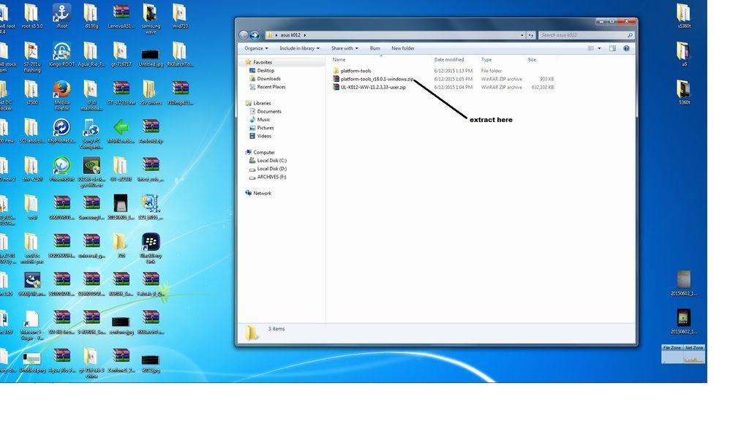Open Local Disk (C:) in navigation pane
The image size is (749, 421).
[x=271, y=161]
